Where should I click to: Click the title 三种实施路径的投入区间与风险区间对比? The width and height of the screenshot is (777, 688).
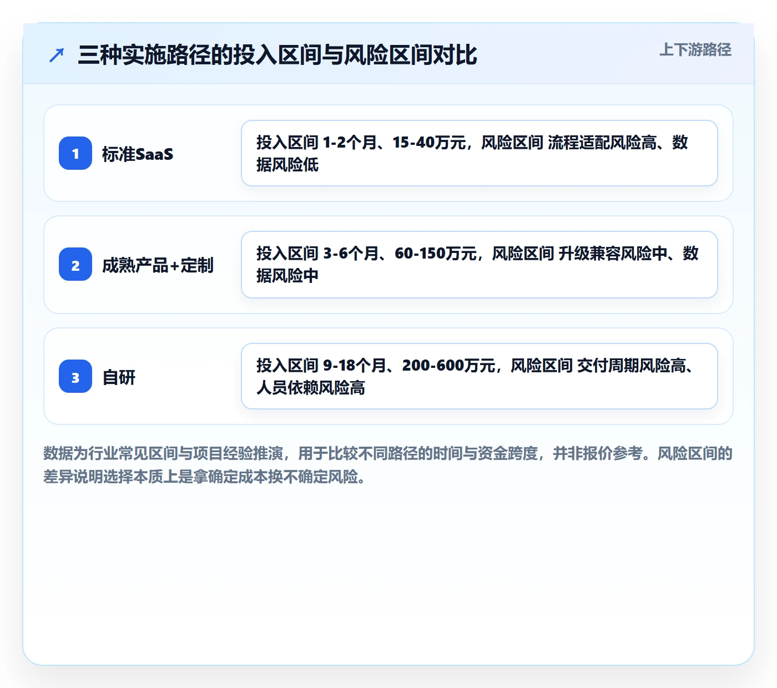(277, 55)
